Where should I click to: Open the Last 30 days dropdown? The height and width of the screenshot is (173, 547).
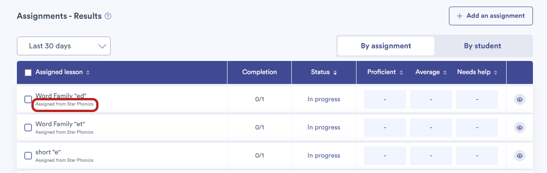tap(64, 46)
